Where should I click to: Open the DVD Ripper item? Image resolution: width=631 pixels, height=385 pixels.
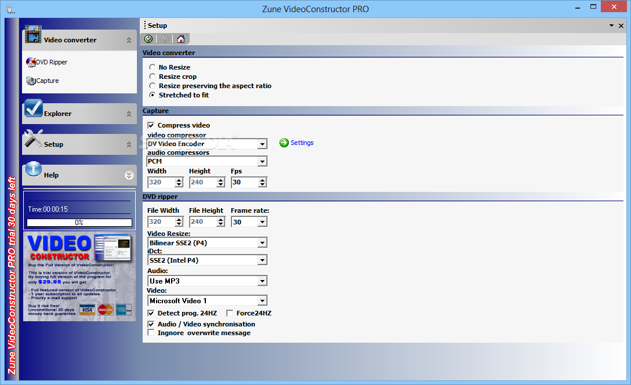click(x=52, y=62)
